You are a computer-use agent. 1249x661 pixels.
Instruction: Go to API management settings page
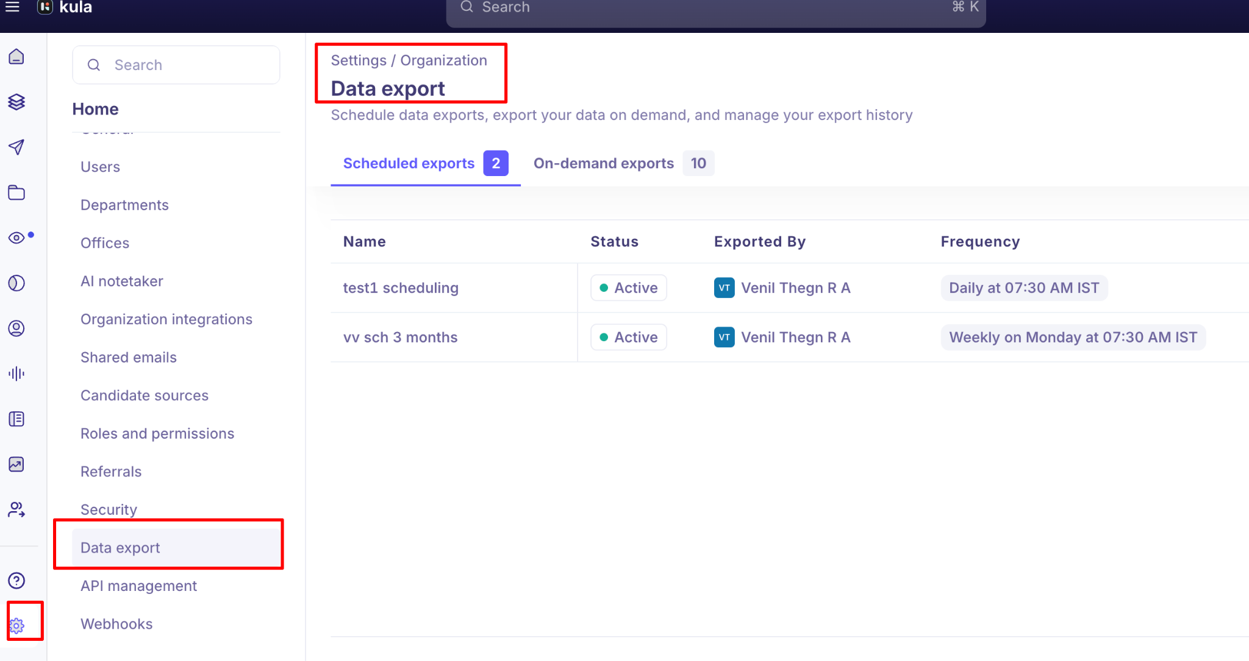[138, 586]
